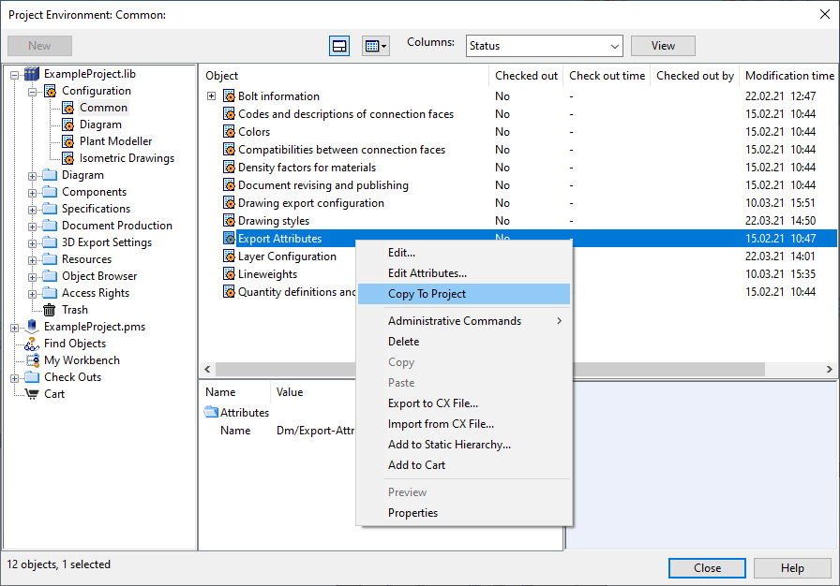The width and height of the screenshot is (840, 586).
Task: Click the Help button
Action: 791,568
